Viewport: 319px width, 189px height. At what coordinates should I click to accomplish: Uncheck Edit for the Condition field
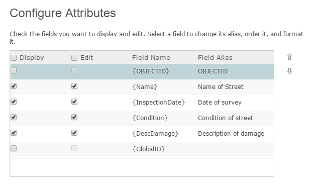click(x=74, y=117)
